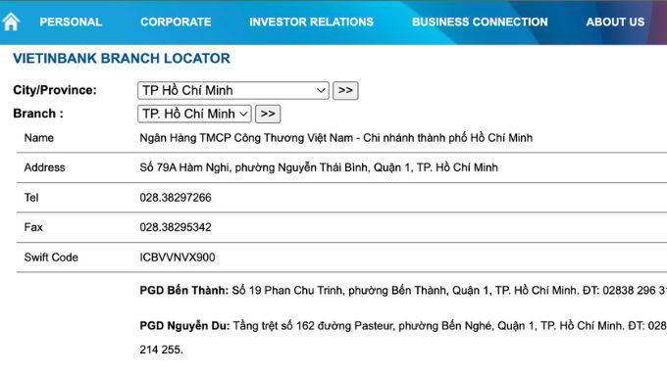Click the PGD Bến Thành entry
Viewport: 667px width, 374px height.
pyautogui.click(x=403, y=291)
